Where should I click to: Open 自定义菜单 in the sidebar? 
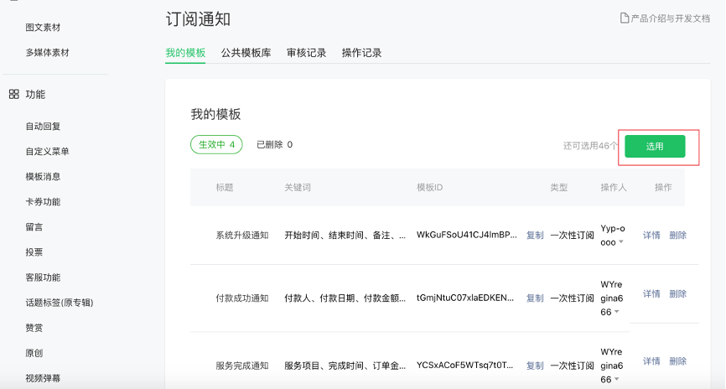point(47,152)
